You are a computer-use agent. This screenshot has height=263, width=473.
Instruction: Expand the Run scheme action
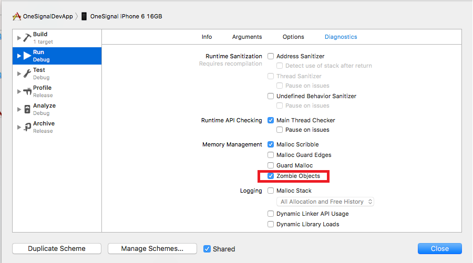click(19, 56)
